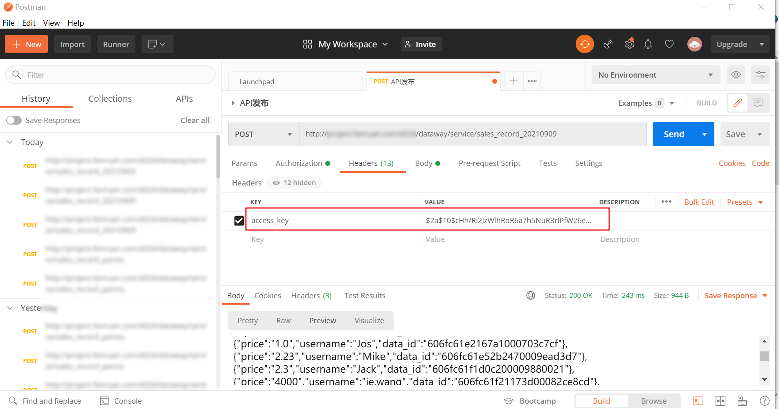Open the Presets dropdown
779x409 pixels.
click(745, 202)
